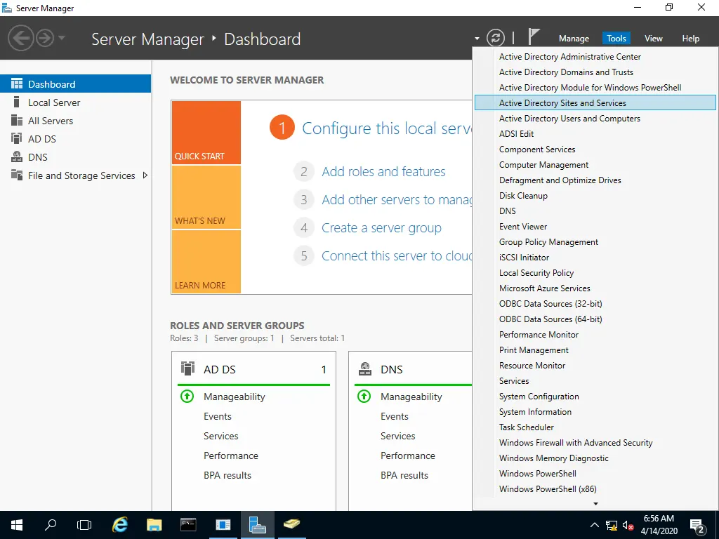Open the Help menu
This screenshot has height=539, width=719.
click(691, 39)
